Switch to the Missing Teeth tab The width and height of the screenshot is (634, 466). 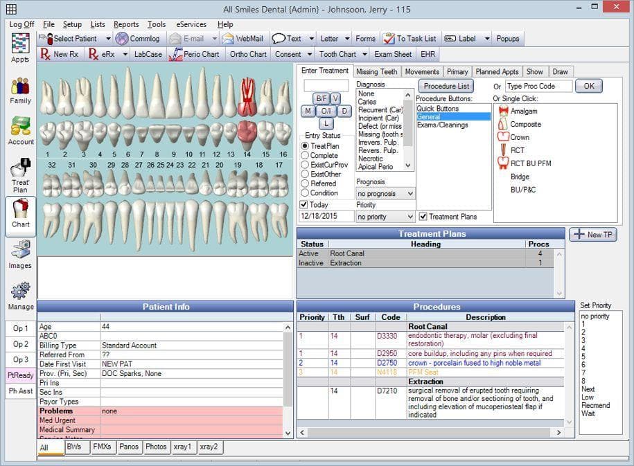[x=376, y=71]
